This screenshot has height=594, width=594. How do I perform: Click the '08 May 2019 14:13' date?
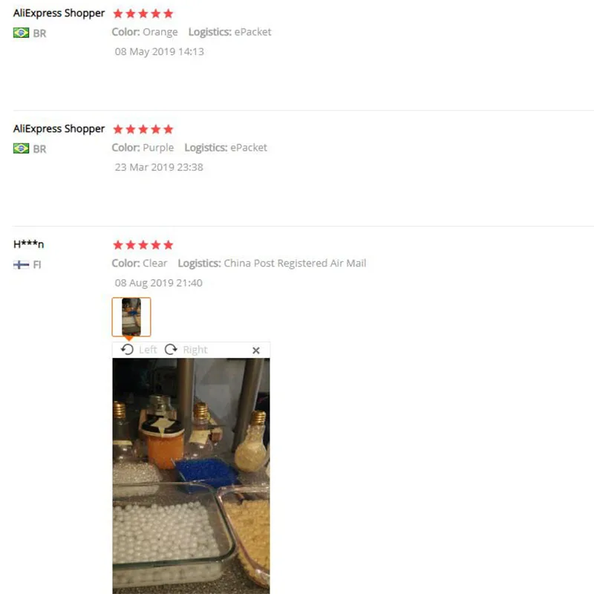(159, 51)
